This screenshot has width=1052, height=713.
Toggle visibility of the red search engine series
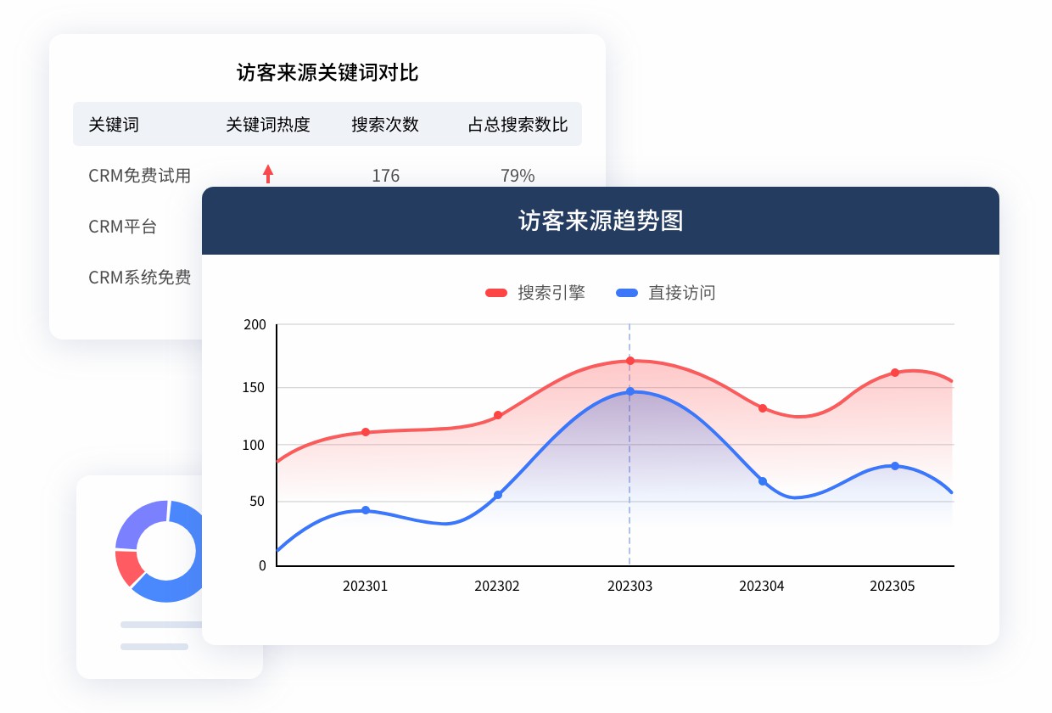click(x=535, y=292)
